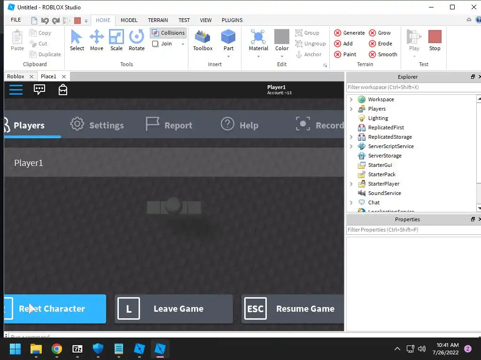Expand the Chat node
Image resolution: width=481 pixels, height=360 pixels.
351,202
